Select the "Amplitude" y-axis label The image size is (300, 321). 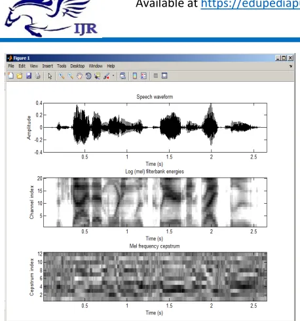click(x=29, y=128)
